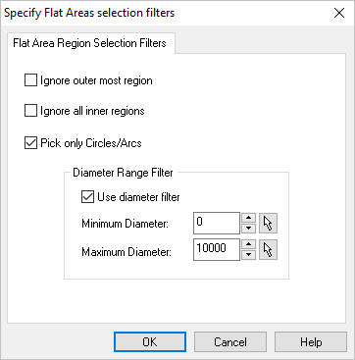
Task: Open Help for selection filters
Action: (311, 342)
